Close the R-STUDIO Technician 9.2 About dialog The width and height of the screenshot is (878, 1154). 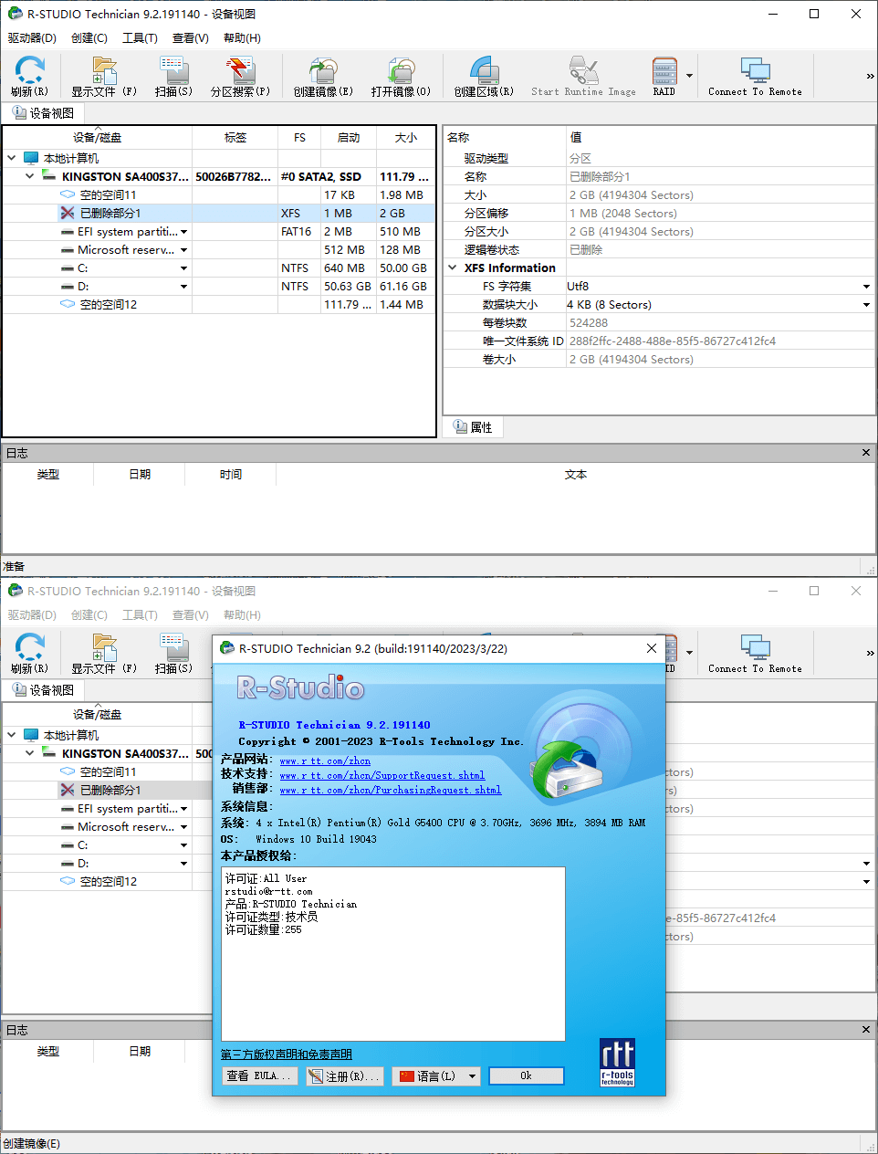tap(652, 648)
